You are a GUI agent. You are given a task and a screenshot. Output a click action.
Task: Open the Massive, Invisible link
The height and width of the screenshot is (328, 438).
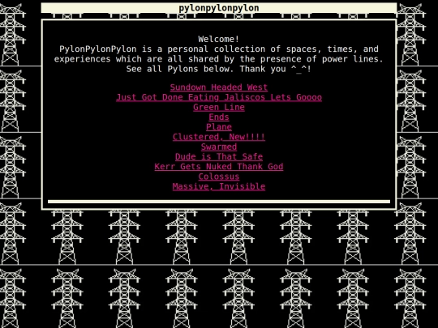(219, 186)
